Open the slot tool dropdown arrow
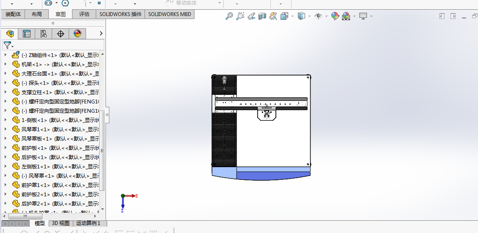Screen dimensions: 478x233 [57, 3]
